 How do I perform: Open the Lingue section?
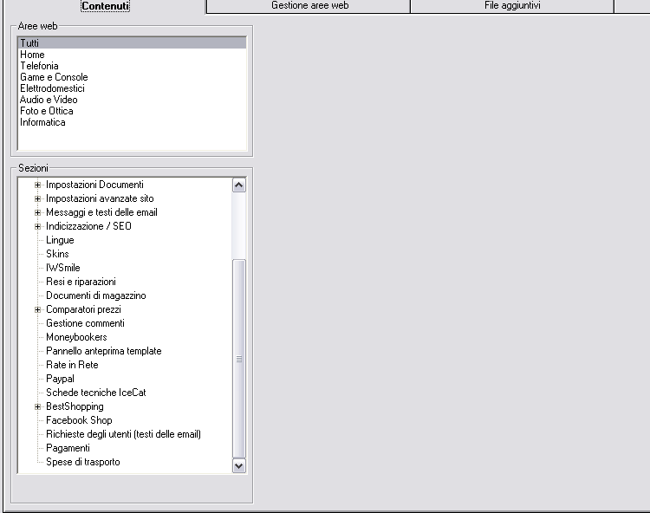point(60,240)
